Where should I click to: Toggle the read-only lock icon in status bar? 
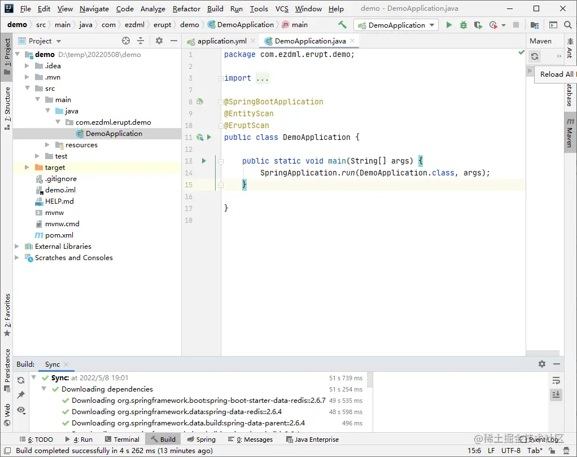pyautogui.click(x=552, y=450)
